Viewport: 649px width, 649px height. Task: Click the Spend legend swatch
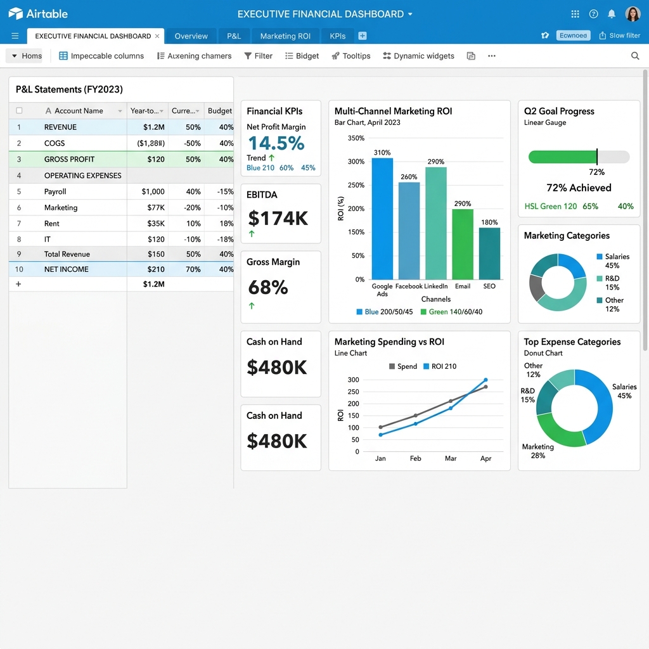[392, 366]
